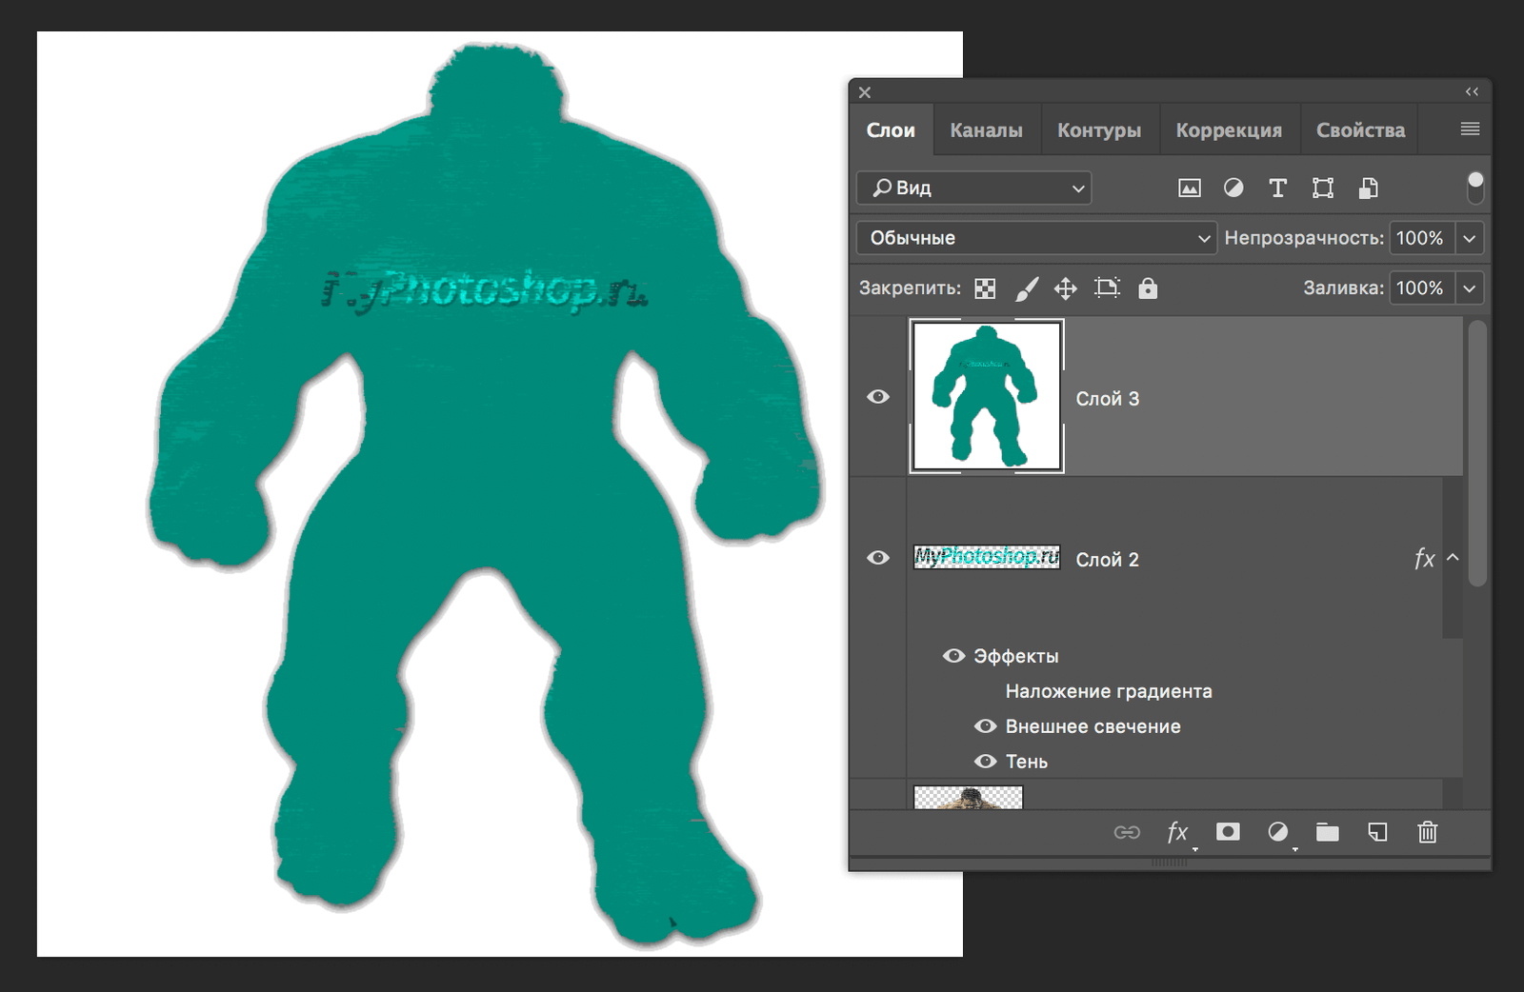Link the selected layers

click(x=1128, y=832)
